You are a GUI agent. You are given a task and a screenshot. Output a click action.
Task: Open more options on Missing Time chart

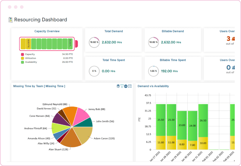pyautogui.click(x=126, y=86)
